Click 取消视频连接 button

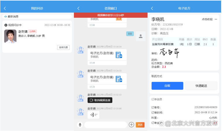(x=100, y=100)
